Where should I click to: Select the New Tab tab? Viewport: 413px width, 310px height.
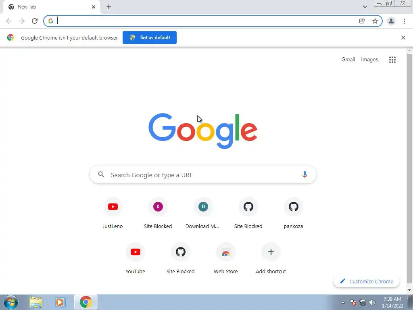point(52,7)
